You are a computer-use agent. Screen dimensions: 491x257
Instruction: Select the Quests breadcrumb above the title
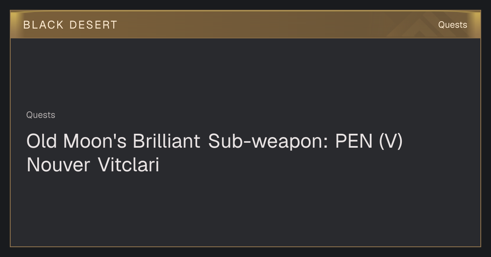[41, 115]
